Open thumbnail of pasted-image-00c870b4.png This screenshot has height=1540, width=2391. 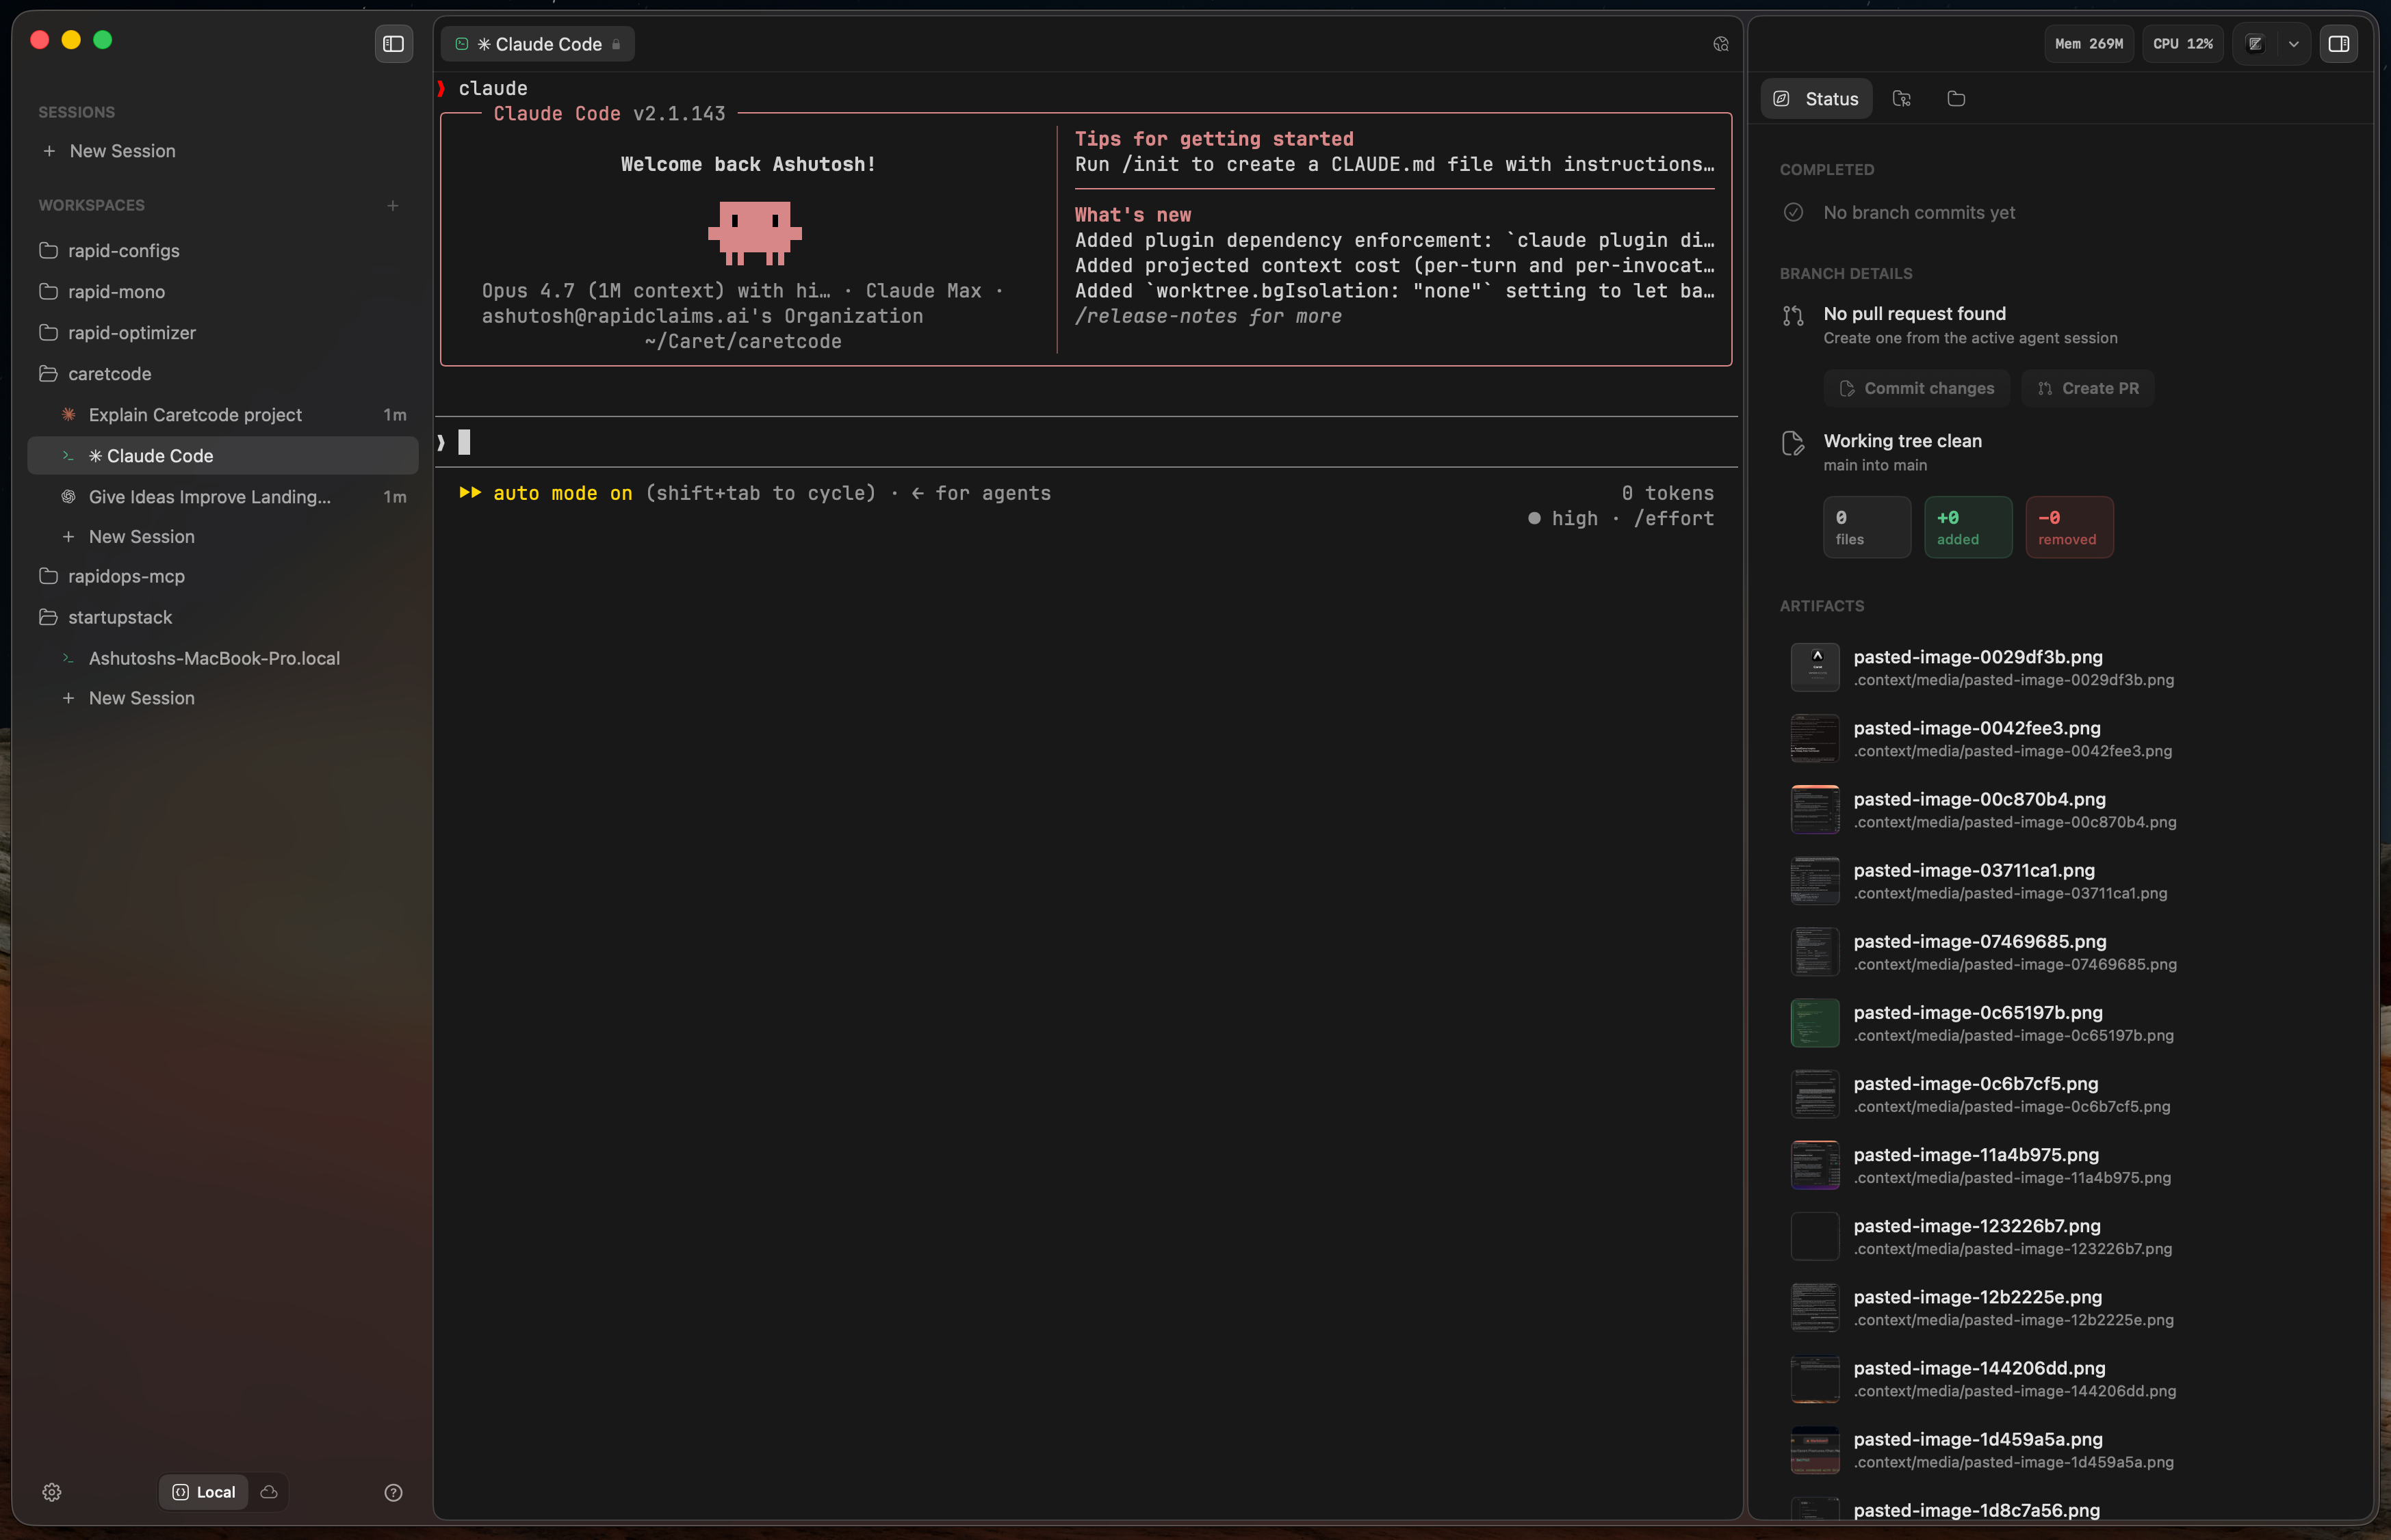[1813, 809]
